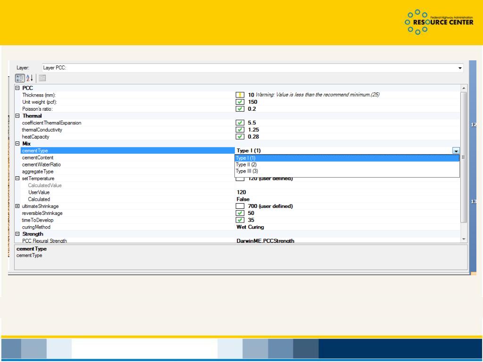Screen dimensions: 483x362
Task: Toggle the ultimateShrinkage checkbox
Action: tap(240, 206)
